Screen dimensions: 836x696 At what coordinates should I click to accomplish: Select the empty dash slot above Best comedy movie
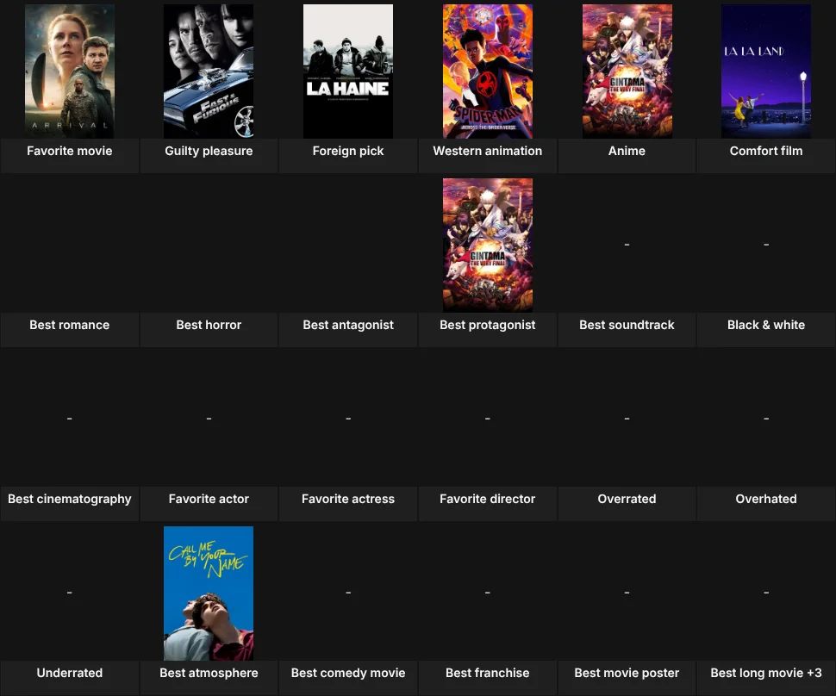tap(348, 593)
